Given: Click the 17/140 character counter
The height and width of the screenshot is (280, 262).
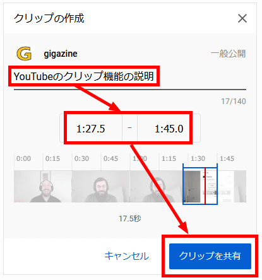Looking at the screenshot, I should 234,102.
